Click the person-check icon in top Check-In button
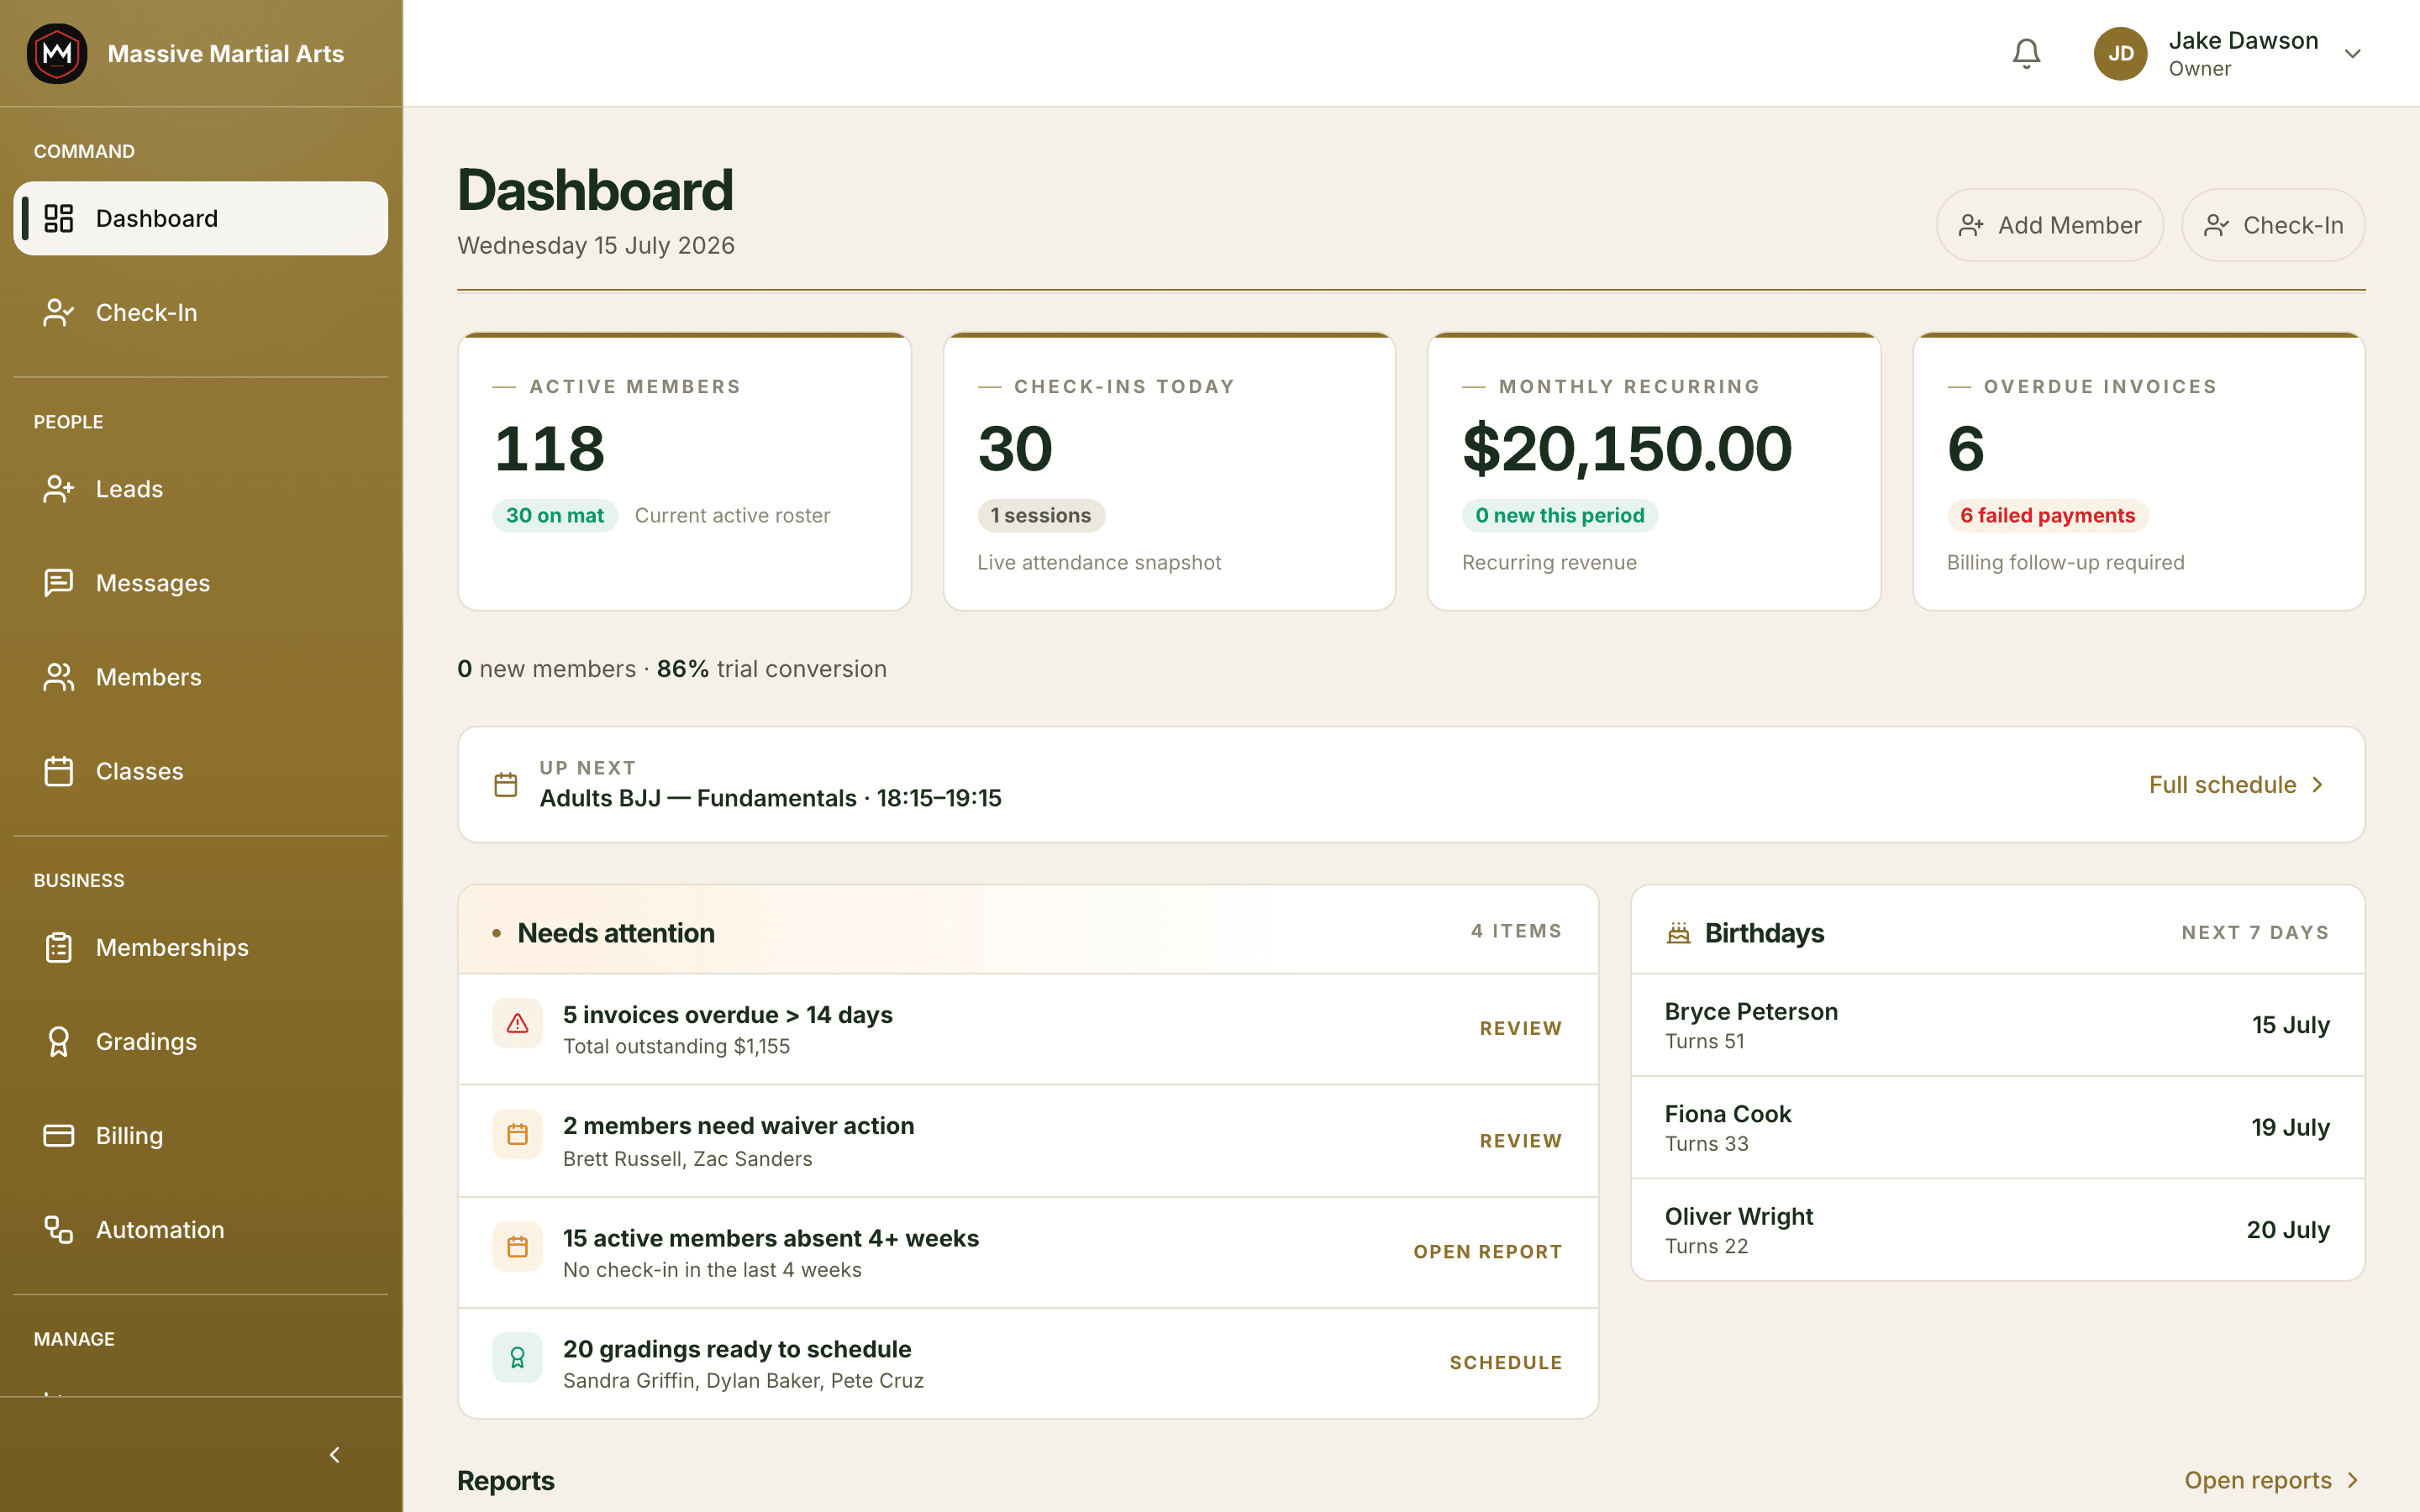The height and width of the screenshot is (1512, 2420). tap(2216, 225)
